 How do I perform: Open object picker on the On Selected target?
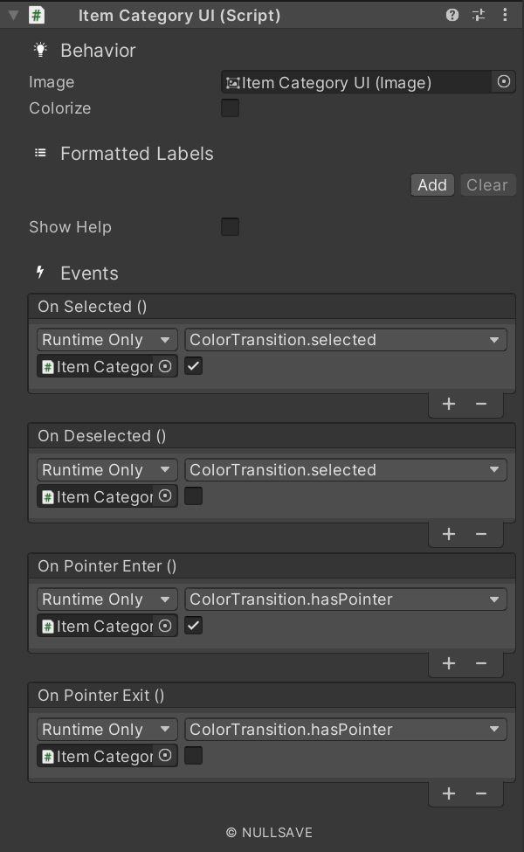click(164, 366)
